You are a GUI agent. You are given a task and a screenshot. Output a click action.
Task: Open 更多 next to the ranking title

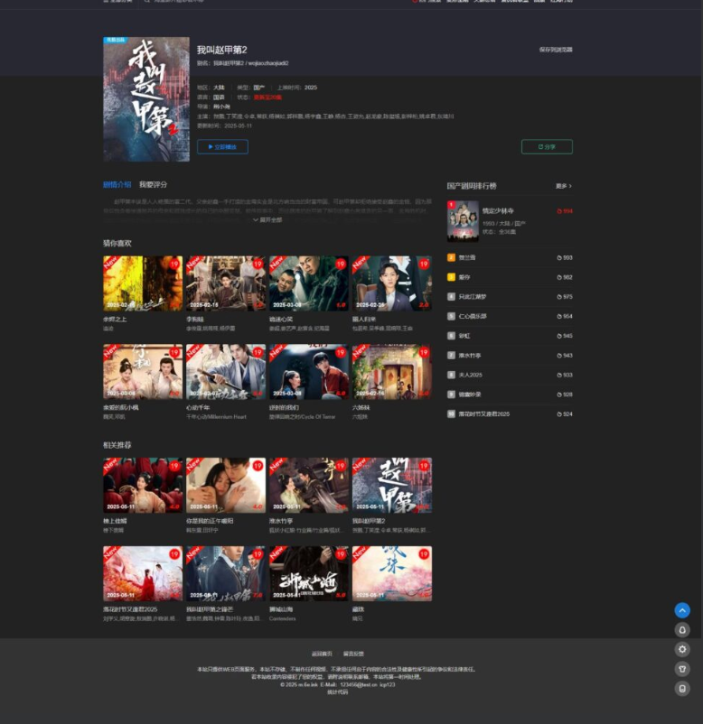point(563,186)
